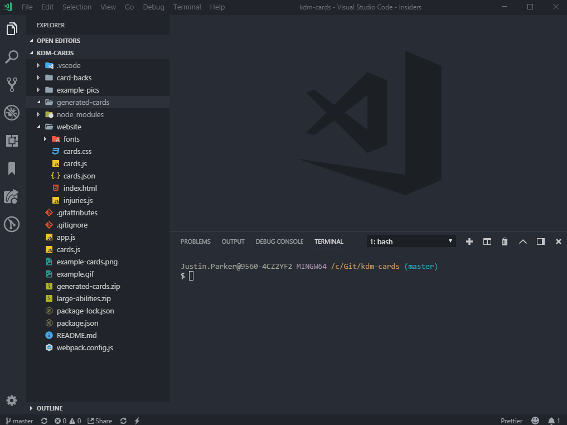
Task: Open the terminal selector dropdown 1: bash
Action: pos(411,242)
